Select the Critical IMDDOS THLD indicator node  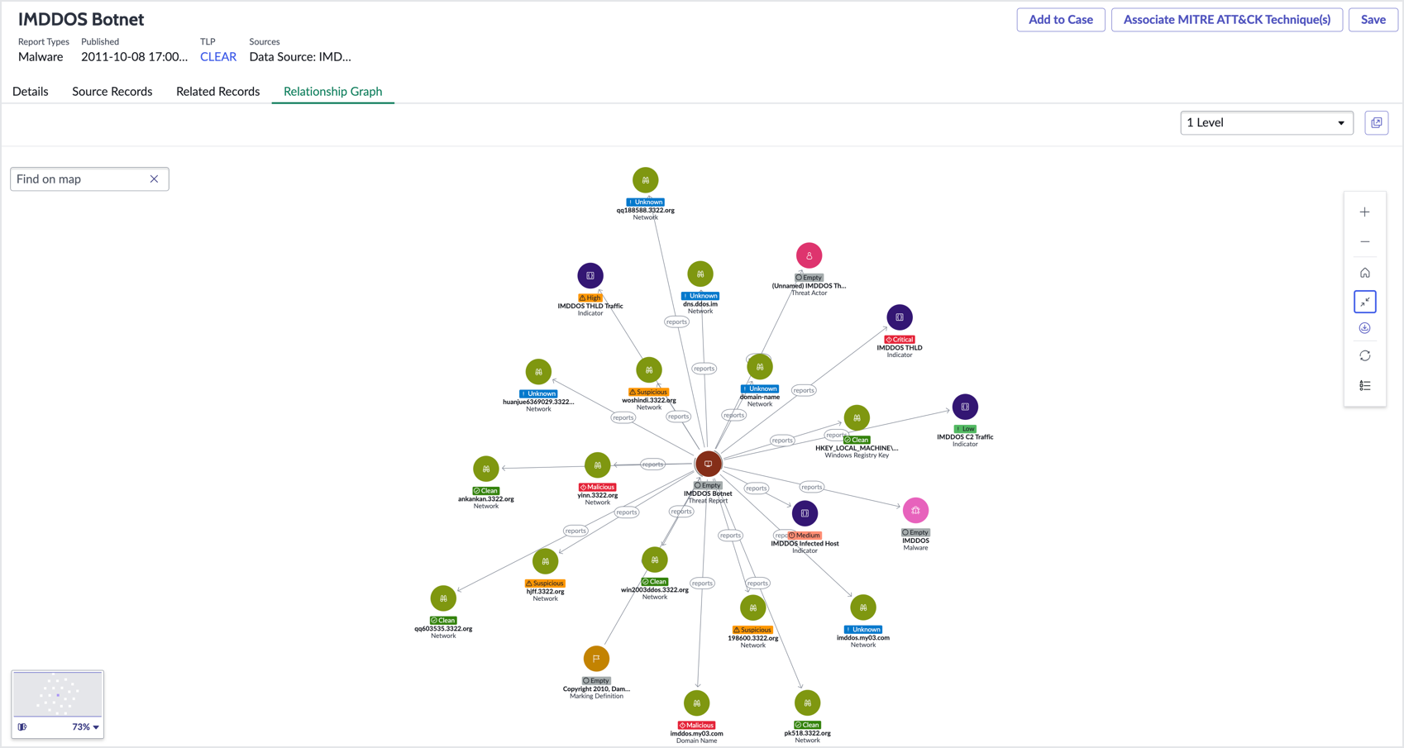[900, 317]
